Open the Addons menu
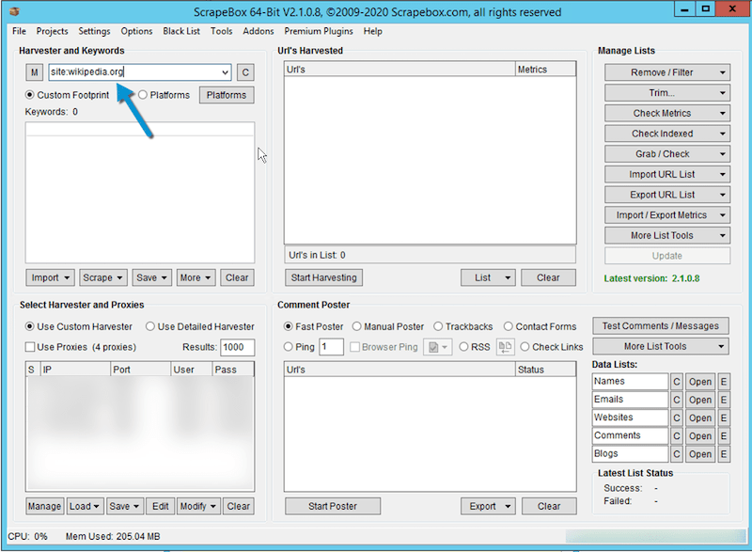The width and height of the screenshot is (752, 552). [258, 31]
